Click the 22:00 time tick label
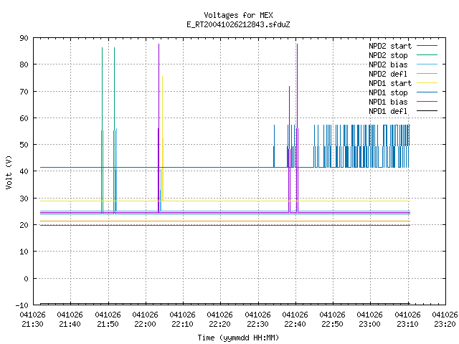 pyautogui.click(x=146, y=324)
